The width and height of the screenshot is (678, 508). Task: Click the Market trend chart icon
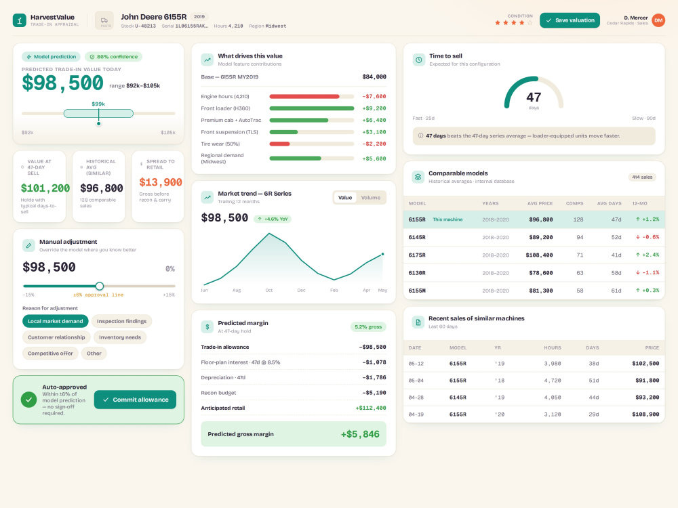coord(207,197)
